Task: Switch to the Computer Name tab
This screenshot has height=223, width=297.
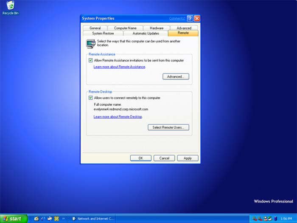Action: (125, 28)
